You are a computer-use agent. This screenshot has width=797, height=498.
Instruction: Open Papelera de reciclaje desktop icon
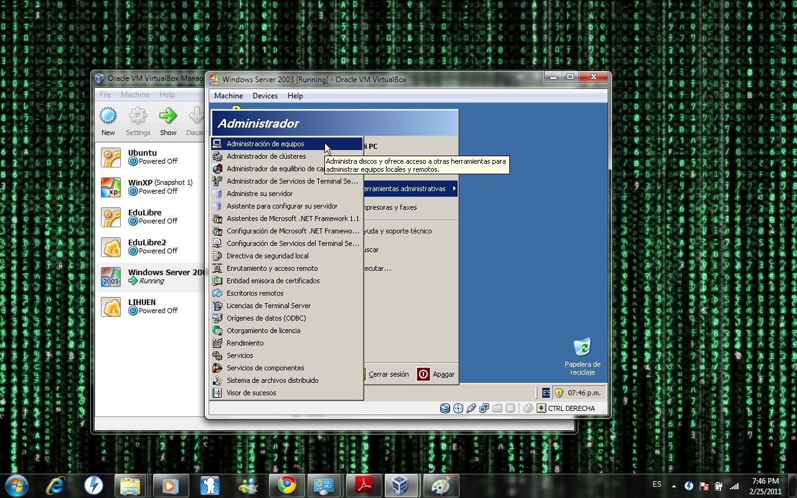[582, 357]
